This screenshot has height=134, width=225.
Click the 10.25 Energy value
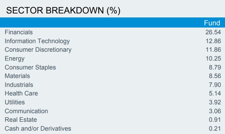pyautogui.click(x=213, y=58)
